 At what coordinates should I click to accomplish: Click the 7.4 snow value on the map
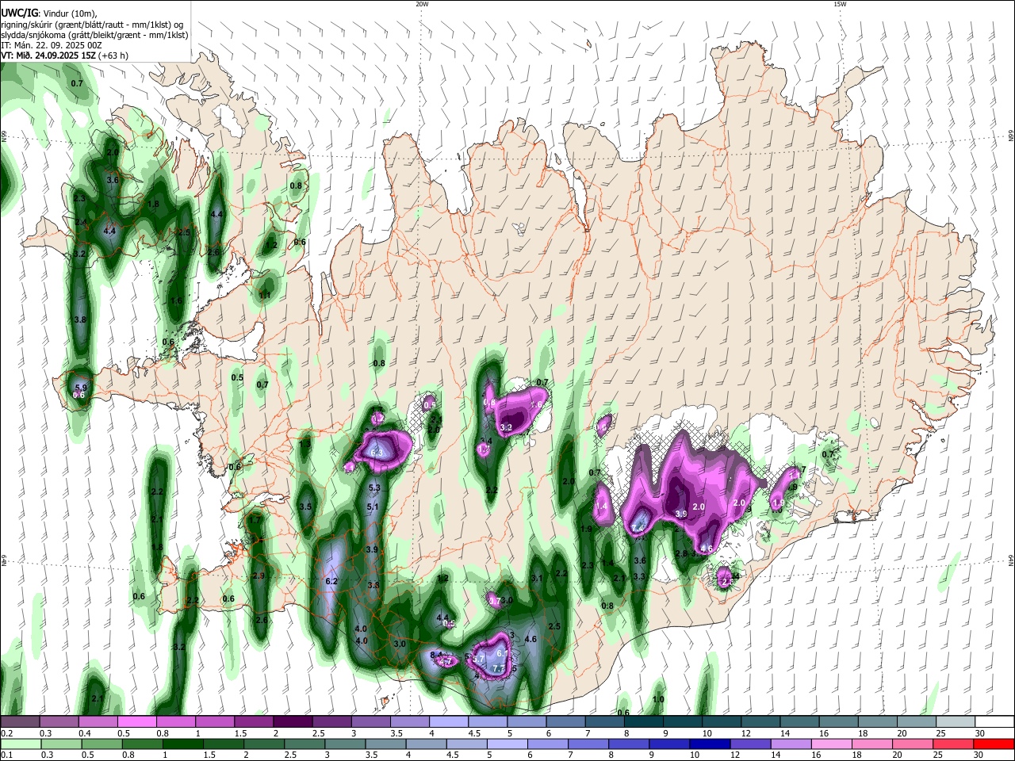[639, 529]
